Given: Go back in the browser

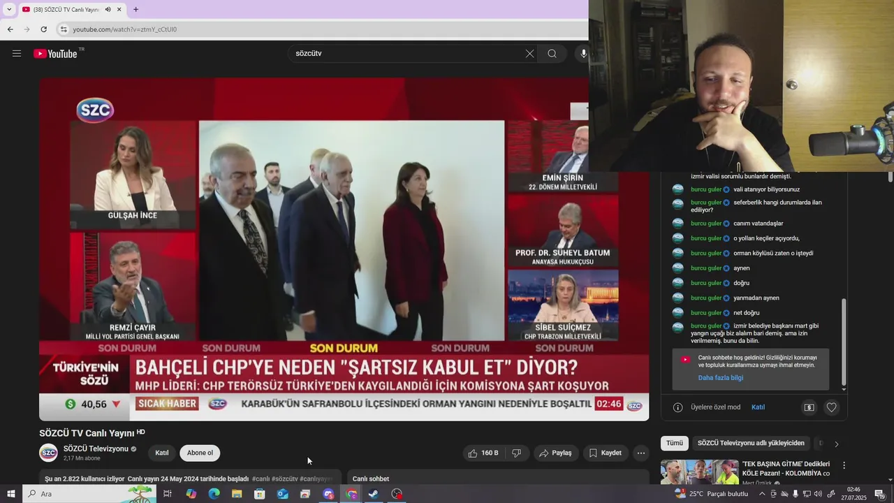Looking at the screenshot, I should click(10, 29).
